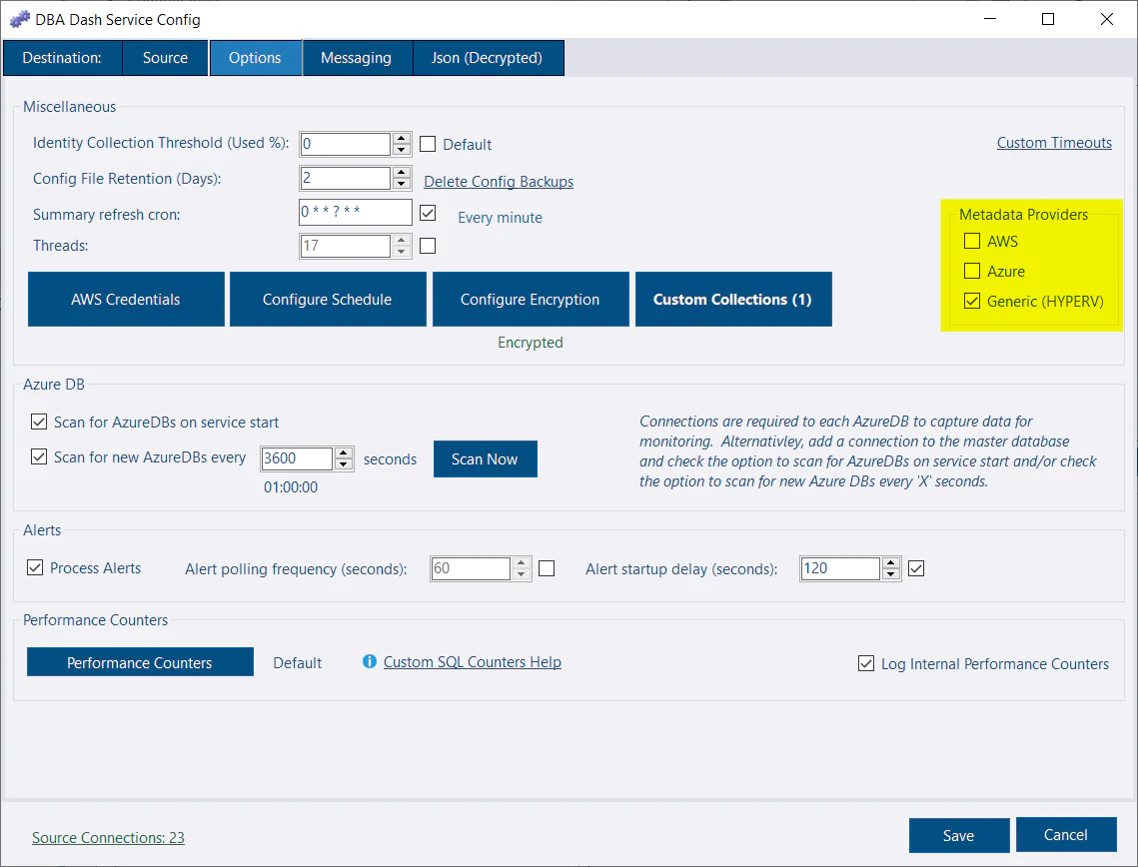
Task: Click the up arrow on Alert startup delay
Action: click(x=890, y=562)
